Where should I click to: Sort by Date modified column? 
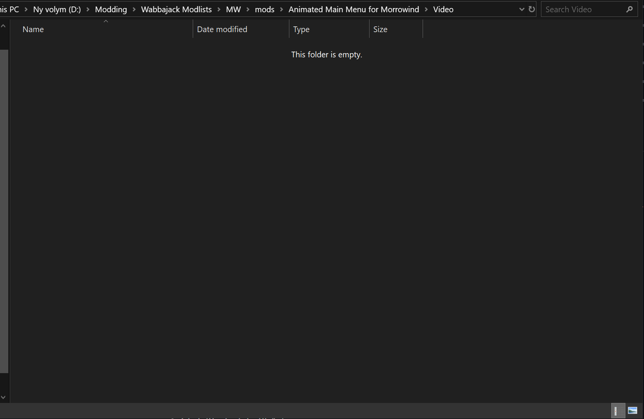click(241, 29)
